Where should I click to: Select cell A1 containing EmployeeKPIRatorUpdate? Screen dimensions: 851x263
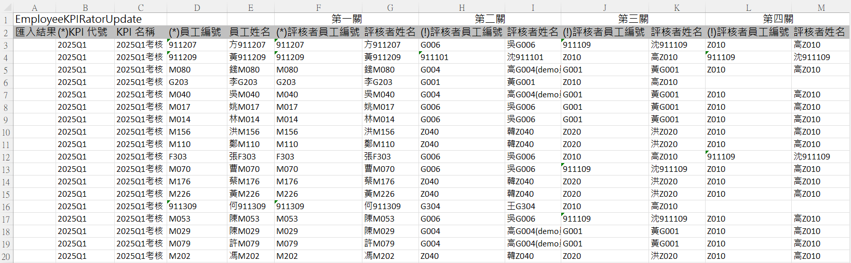click(78, 19)
